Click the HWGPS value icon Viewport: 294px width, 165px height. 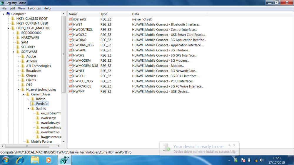click(71, 55)
